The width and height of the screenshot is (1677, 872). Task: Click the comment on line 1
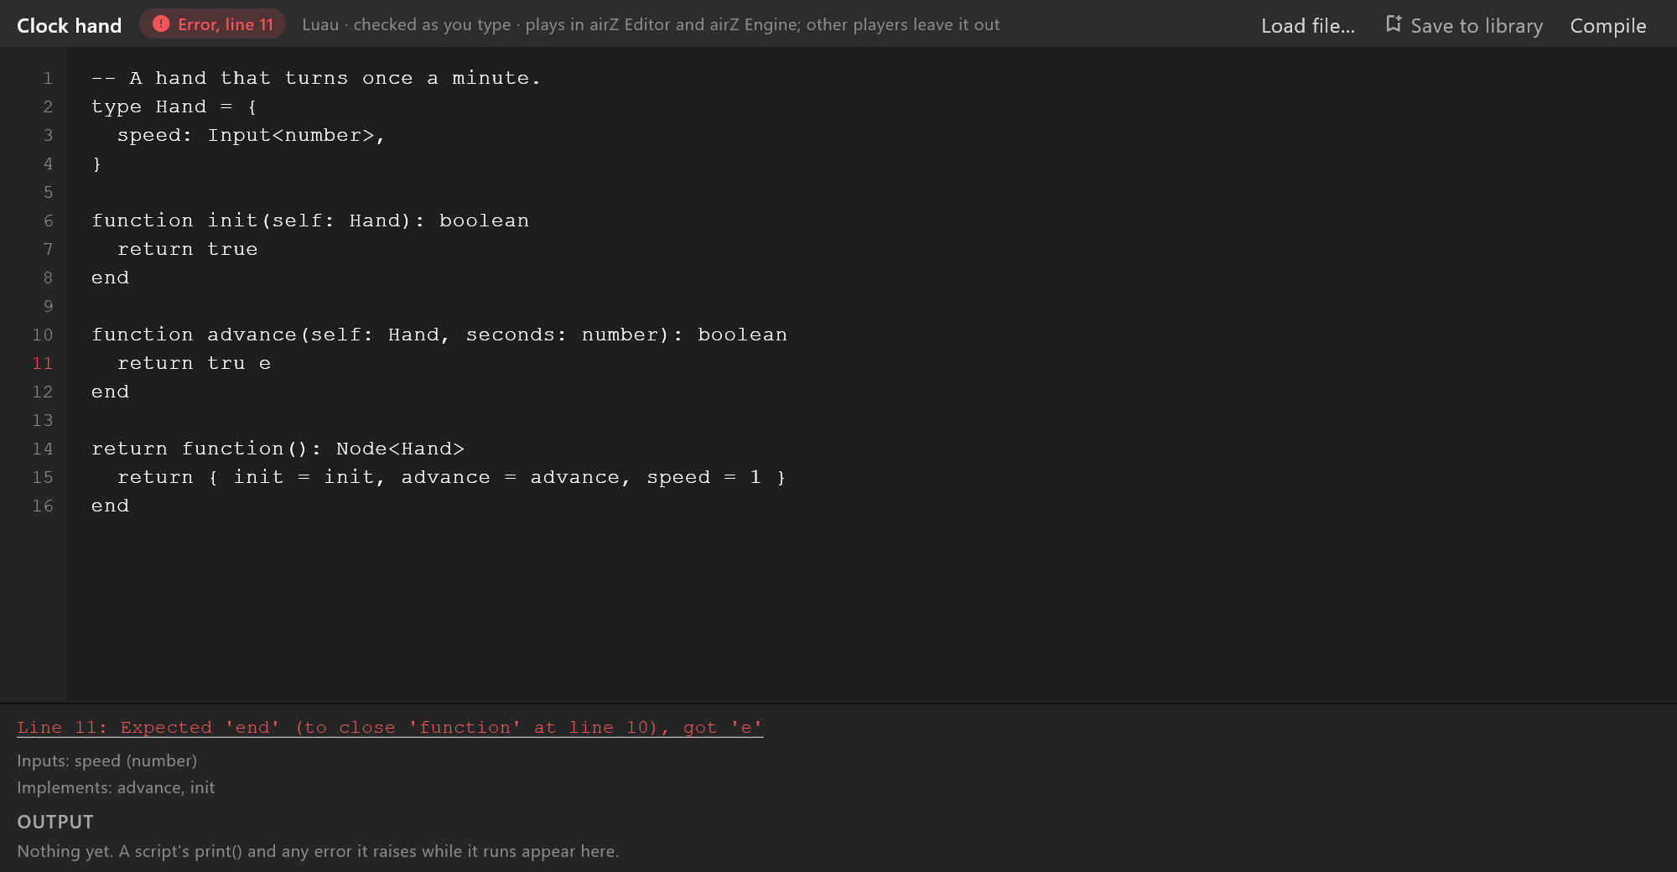[316, 78]
